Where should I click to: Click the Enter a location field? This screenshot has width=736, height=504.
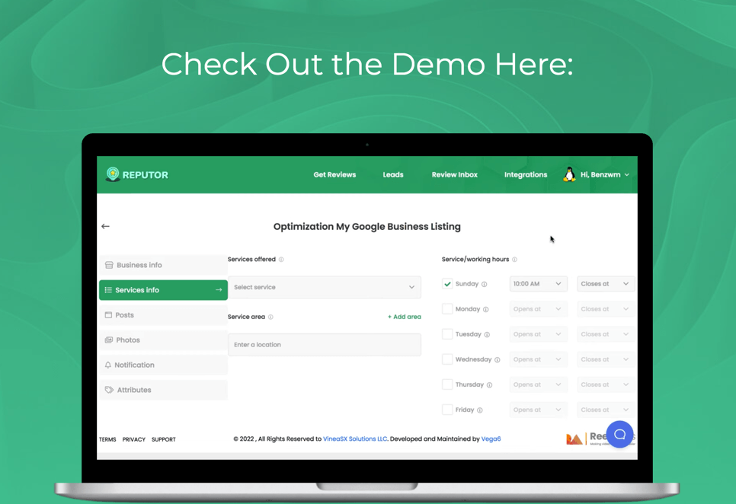(325, 345)
